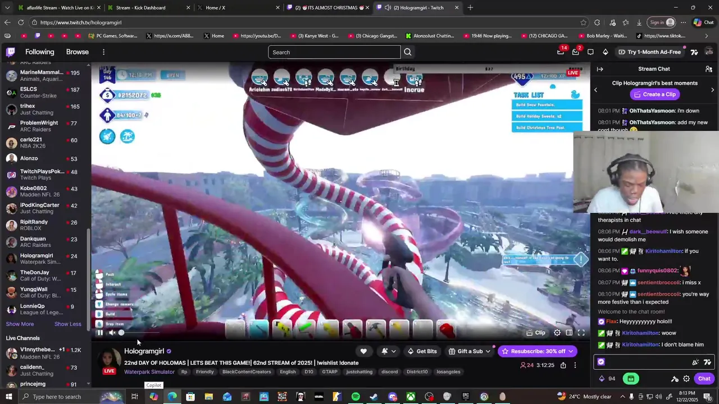Open the Edge Copilot Chat button
Viewport: 719px width, 404px height.
point(703,22)
